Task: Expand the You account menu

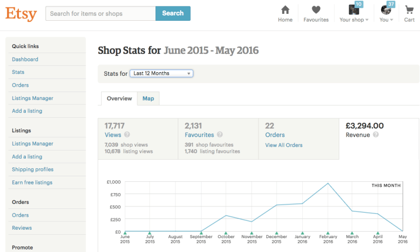Action: [391, 20]
